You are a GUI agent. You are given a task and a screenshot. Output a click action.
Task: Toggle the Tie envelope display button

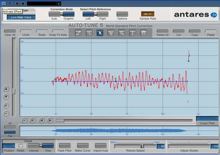10,132
